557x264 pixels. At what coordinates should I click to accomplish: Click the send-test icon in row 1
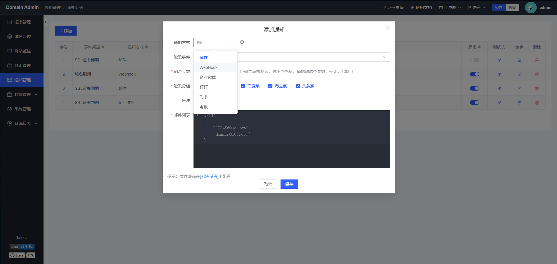point(499,60)
